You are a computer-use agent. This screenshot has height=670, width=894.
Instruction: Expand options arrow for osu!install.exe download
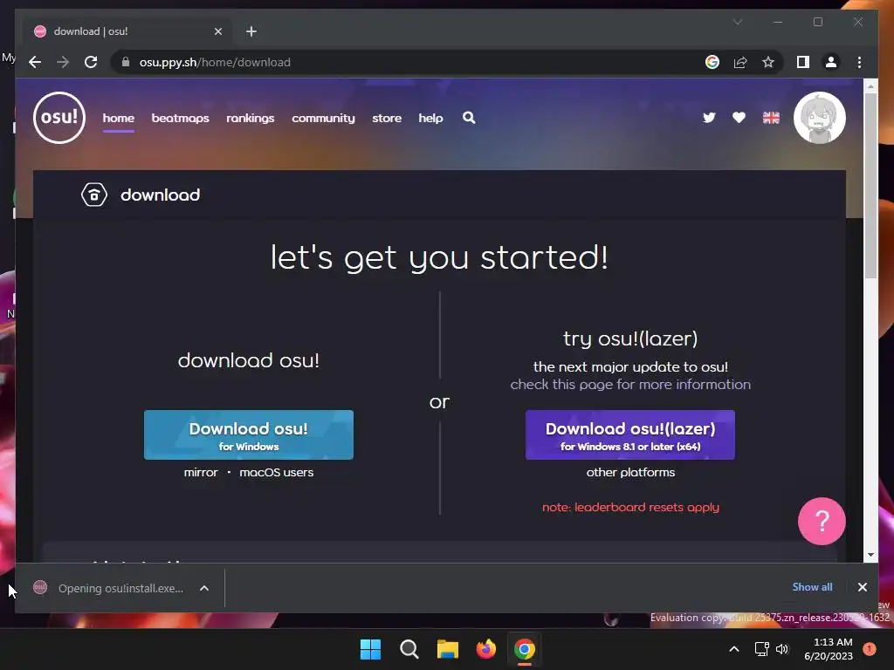point(204,588)
